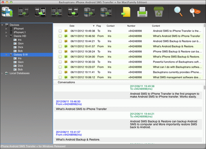Sort by the Date column header
The width and height of the screenshot is (206, 149).
[x=72, y=26]
